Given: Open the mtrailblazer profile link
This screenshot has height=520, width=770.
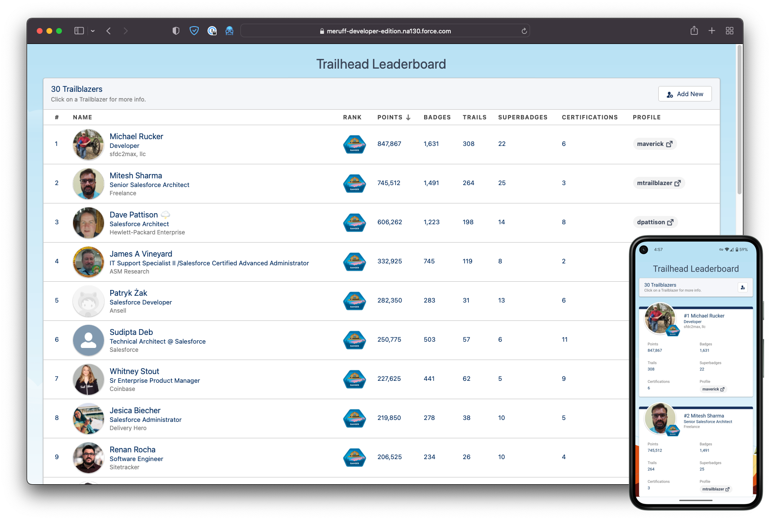Looking at the screenshot, I should click(x=659, y=183).
